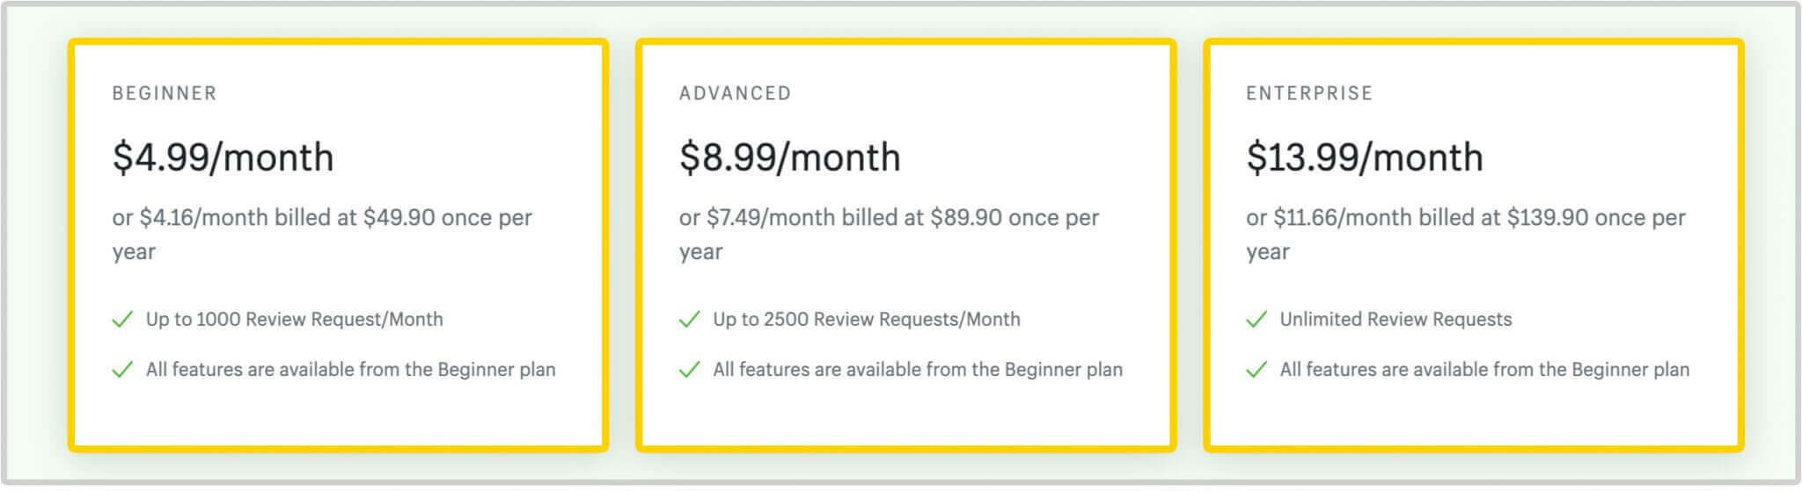This screenshot has width=1802, height=492.
Task: Click the $4.99/month price
Action: click(223, 158)
